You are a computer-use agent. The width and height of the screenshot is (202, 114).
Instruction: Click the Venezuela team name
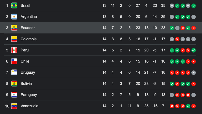30,106
